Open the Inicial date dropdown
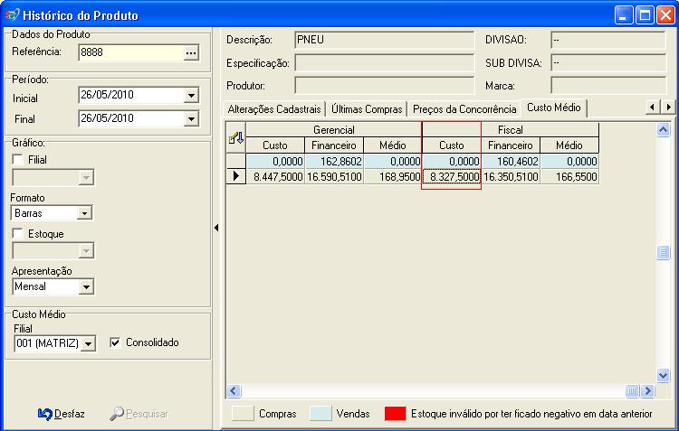Image resolution: width=679 pixels, height=431 pixels. (x=190, y=95)
